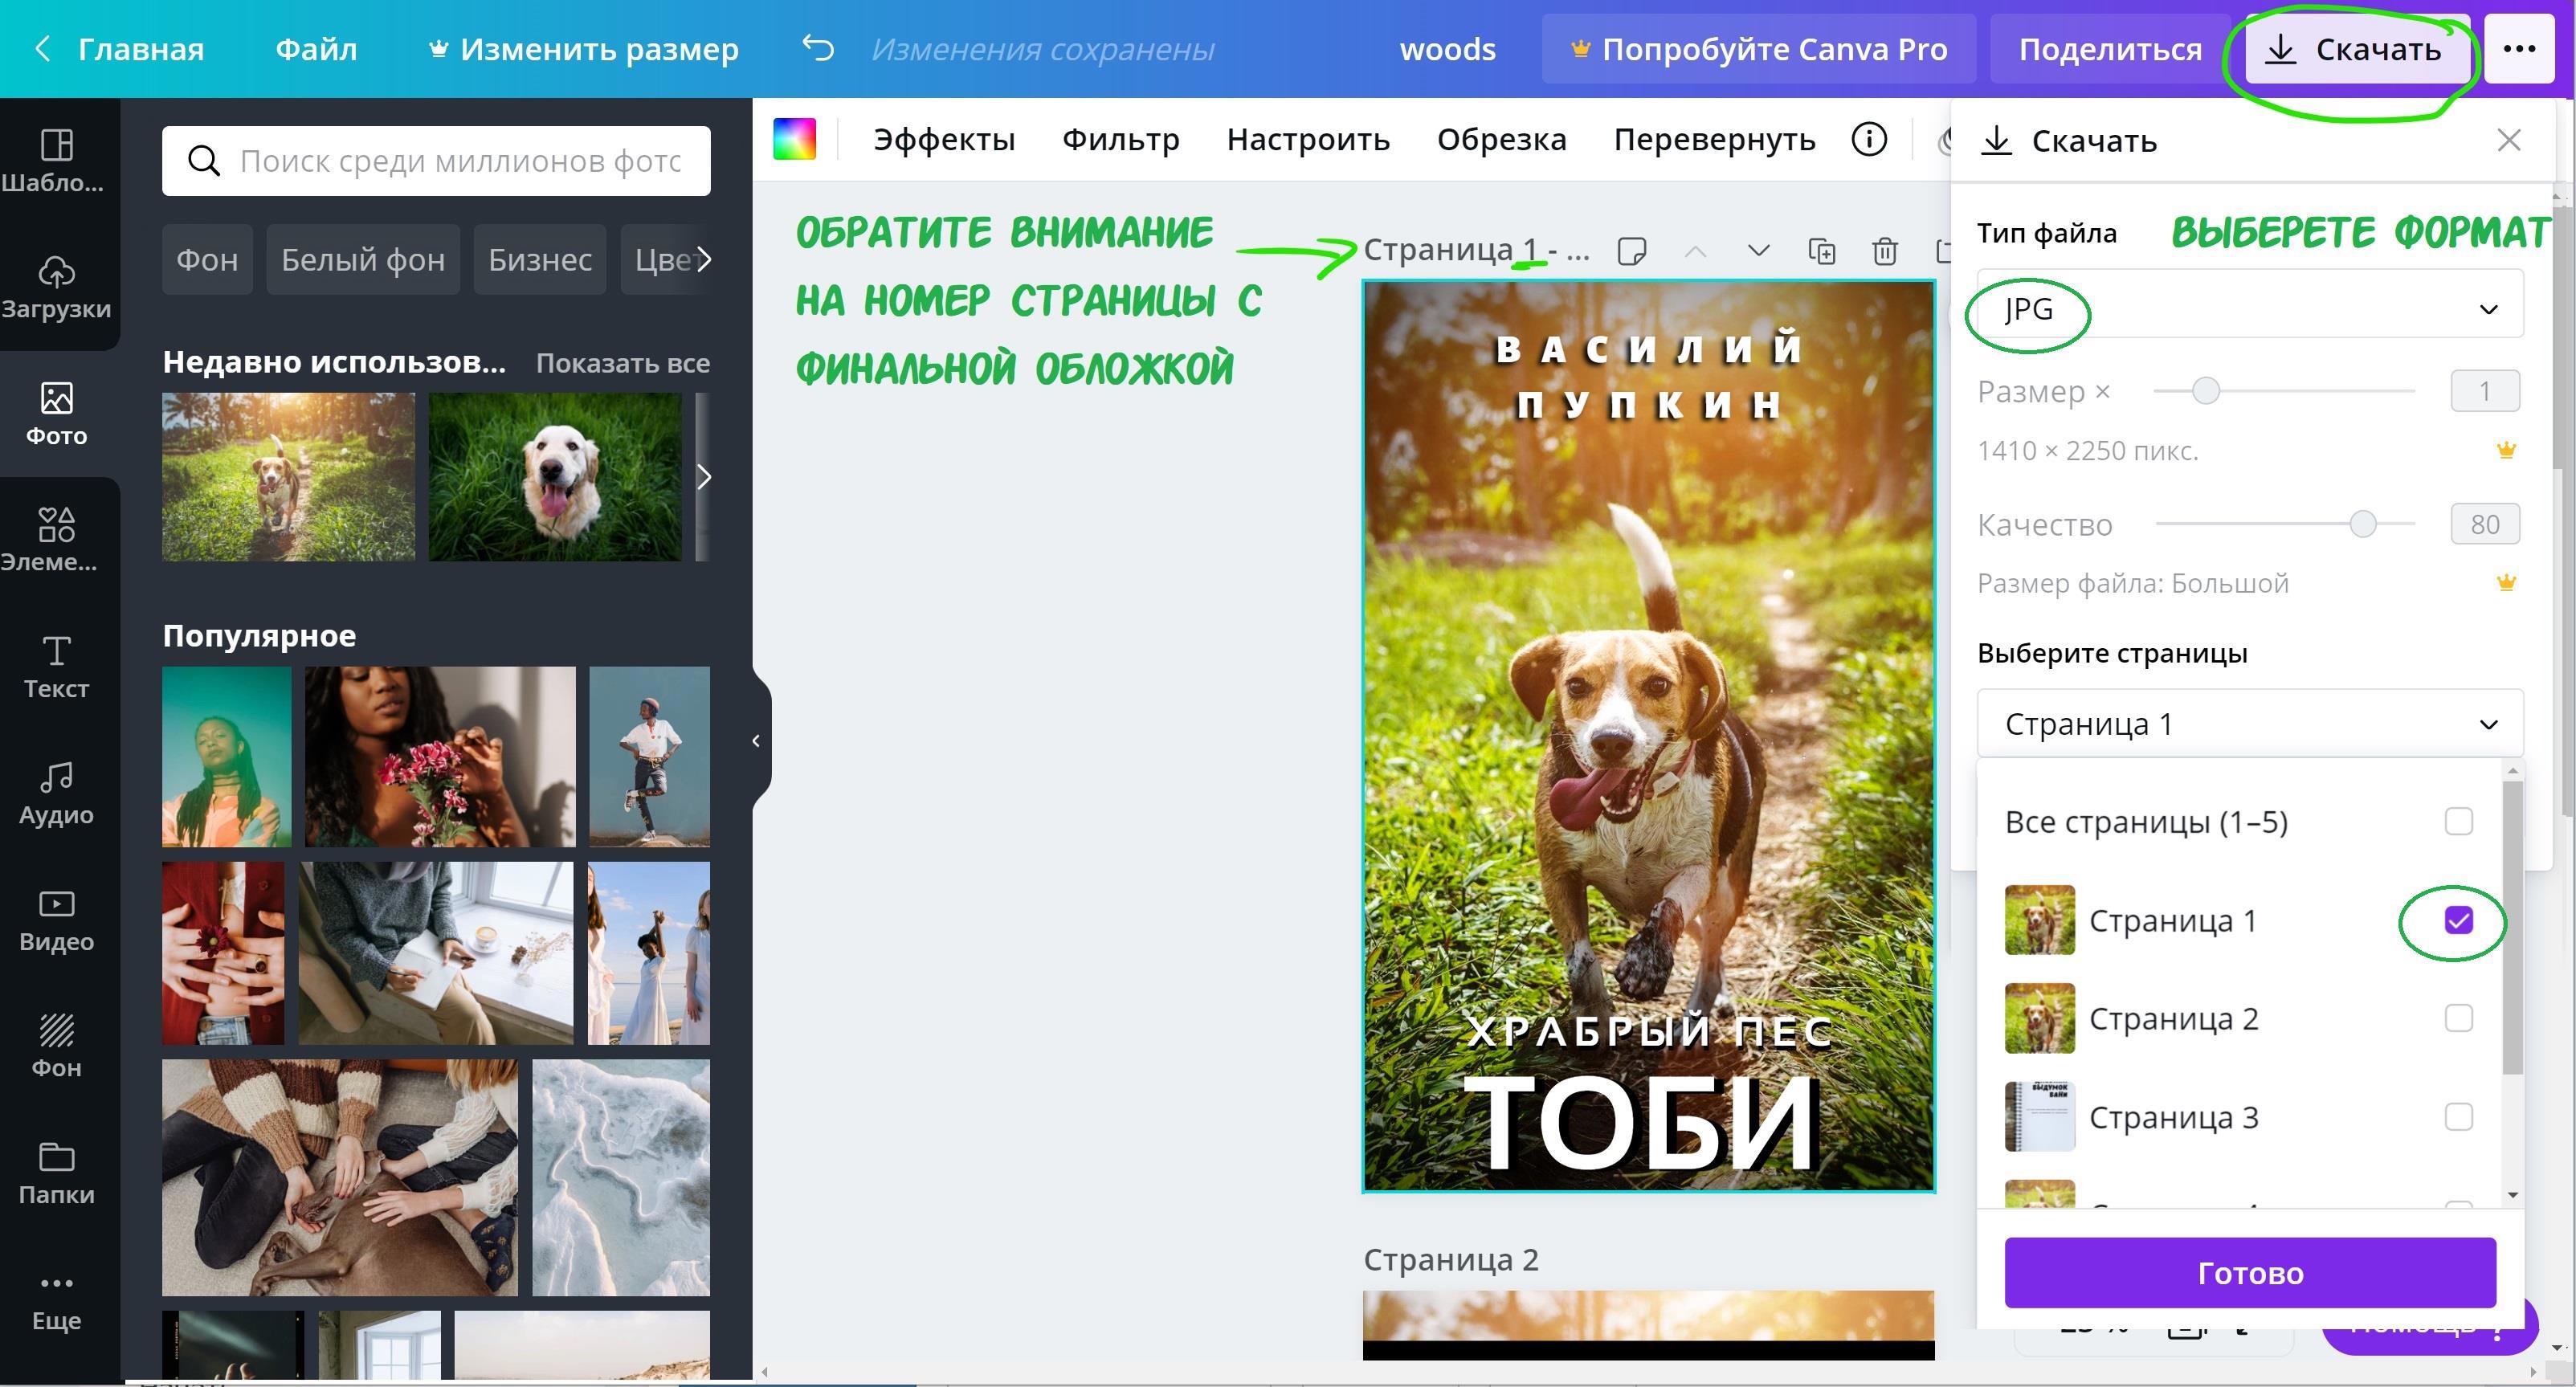The height and width of the screenshot is (1387, 2576).
Task: Move page down with the chevron arrow
Action: pyautogui.click(x=1758, y=251)
